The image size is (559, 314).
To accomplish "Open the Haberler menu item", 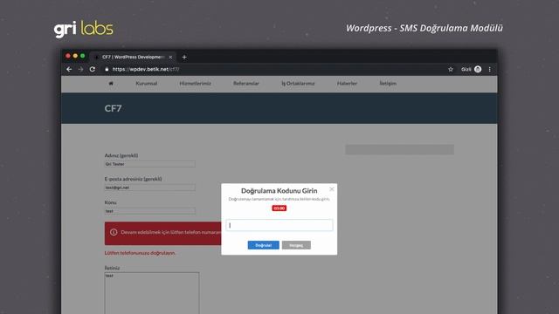I will pyautogui.click(x=347, y=84).
